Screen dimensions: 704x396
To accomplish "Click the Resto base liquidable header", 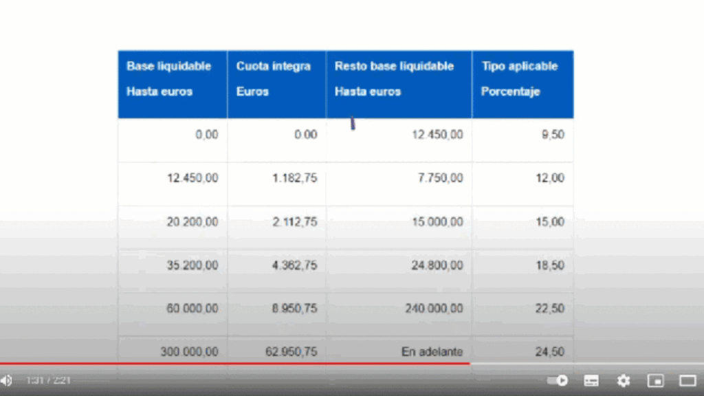I will (x=399, y=85).
